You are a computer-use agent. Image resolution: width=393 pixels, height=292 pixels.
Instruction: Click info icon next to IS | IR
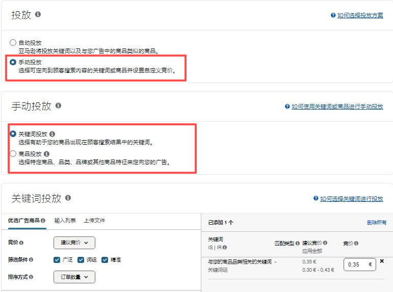pyautogui.click(x=225, y=247)
